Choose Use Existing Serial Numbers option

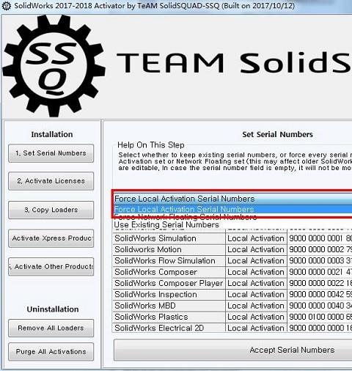(233, 224)
